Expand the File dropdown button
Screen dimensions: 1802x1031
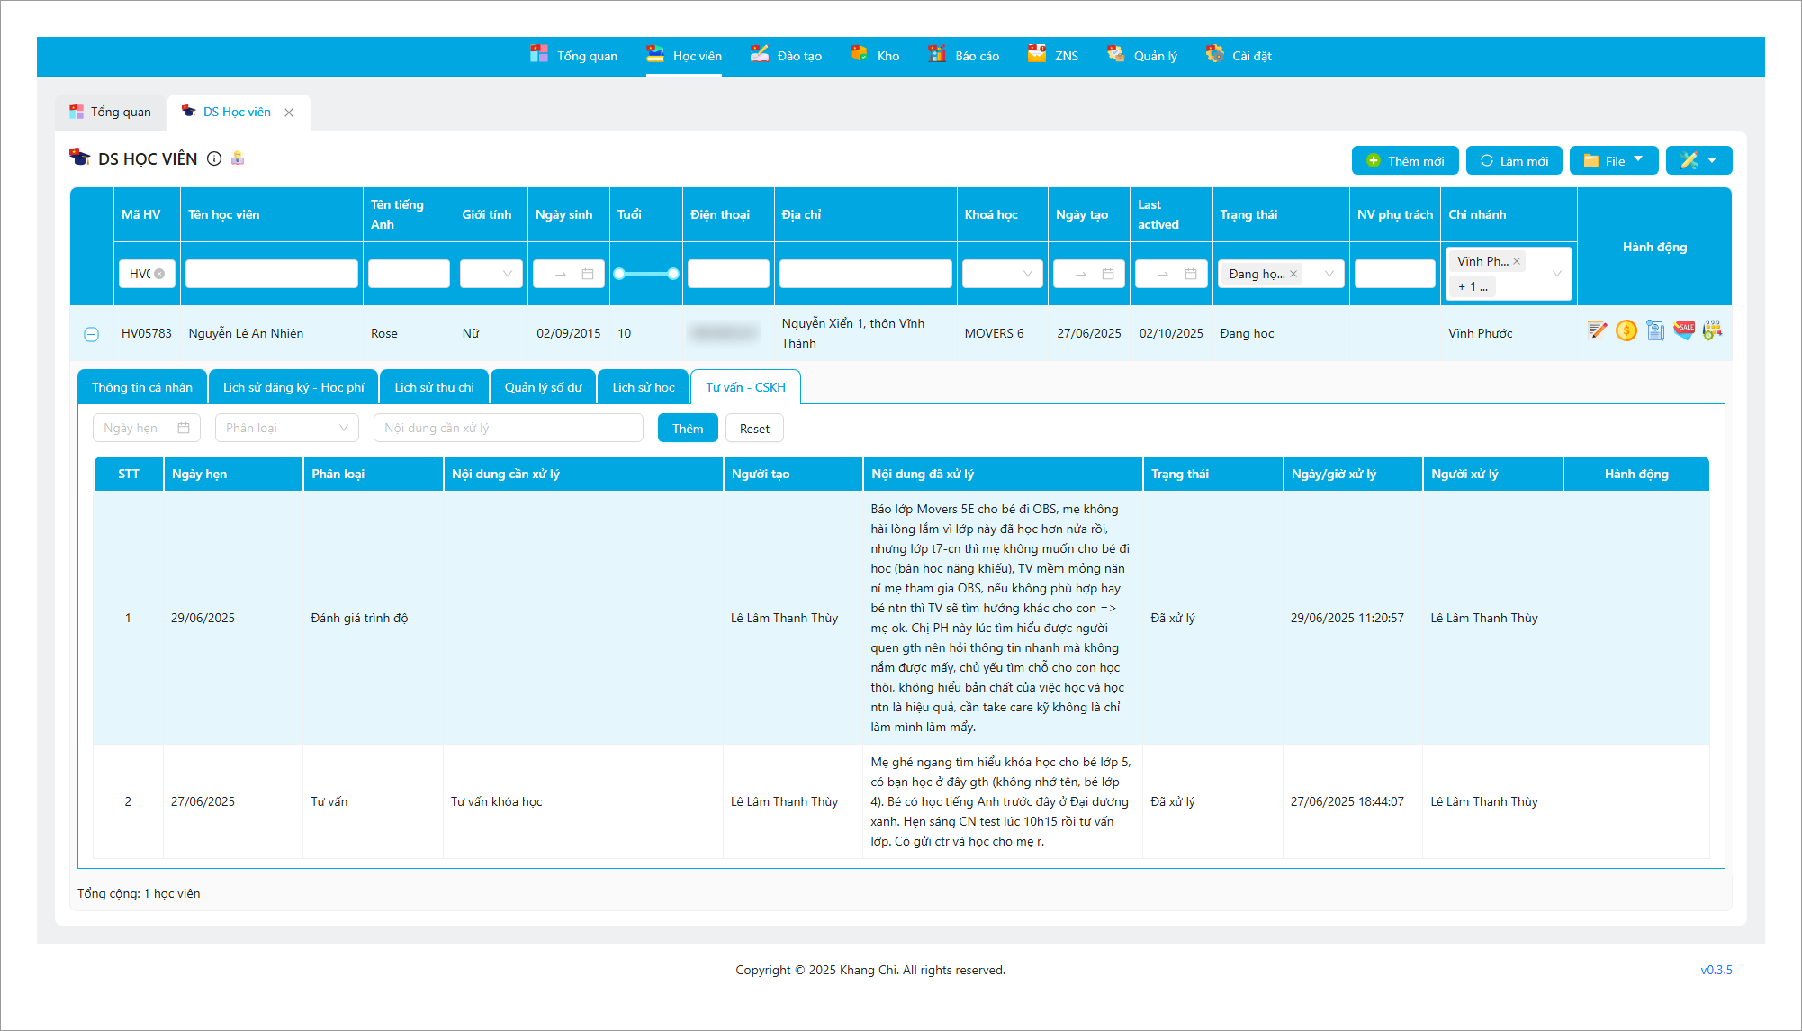(1614, 160)
